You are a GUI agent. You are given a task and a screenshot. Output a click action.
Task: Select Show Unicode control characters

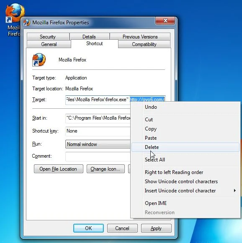(x=185, y=182)
